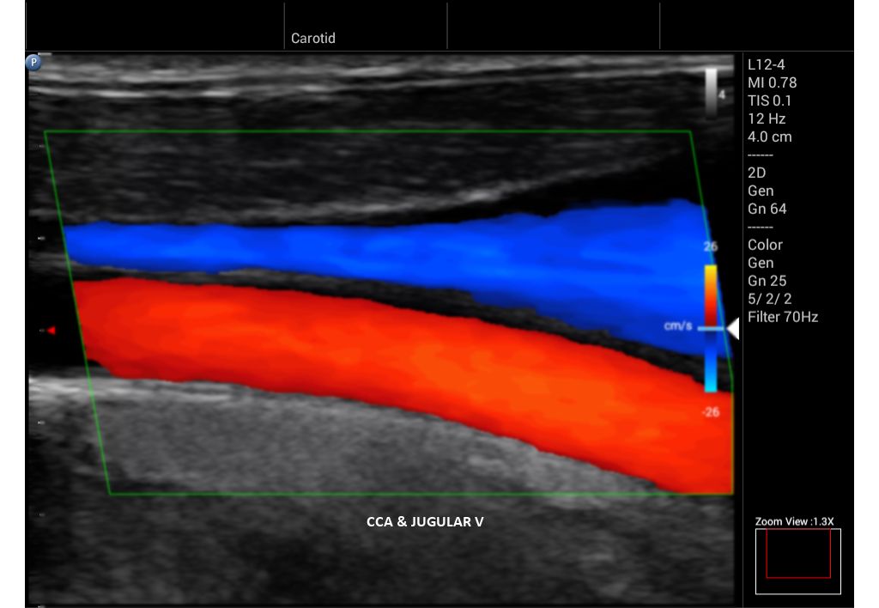Screen dimensions: 879x608
Task: Click the Zoom View navigator box
Action: pos(797,561)
